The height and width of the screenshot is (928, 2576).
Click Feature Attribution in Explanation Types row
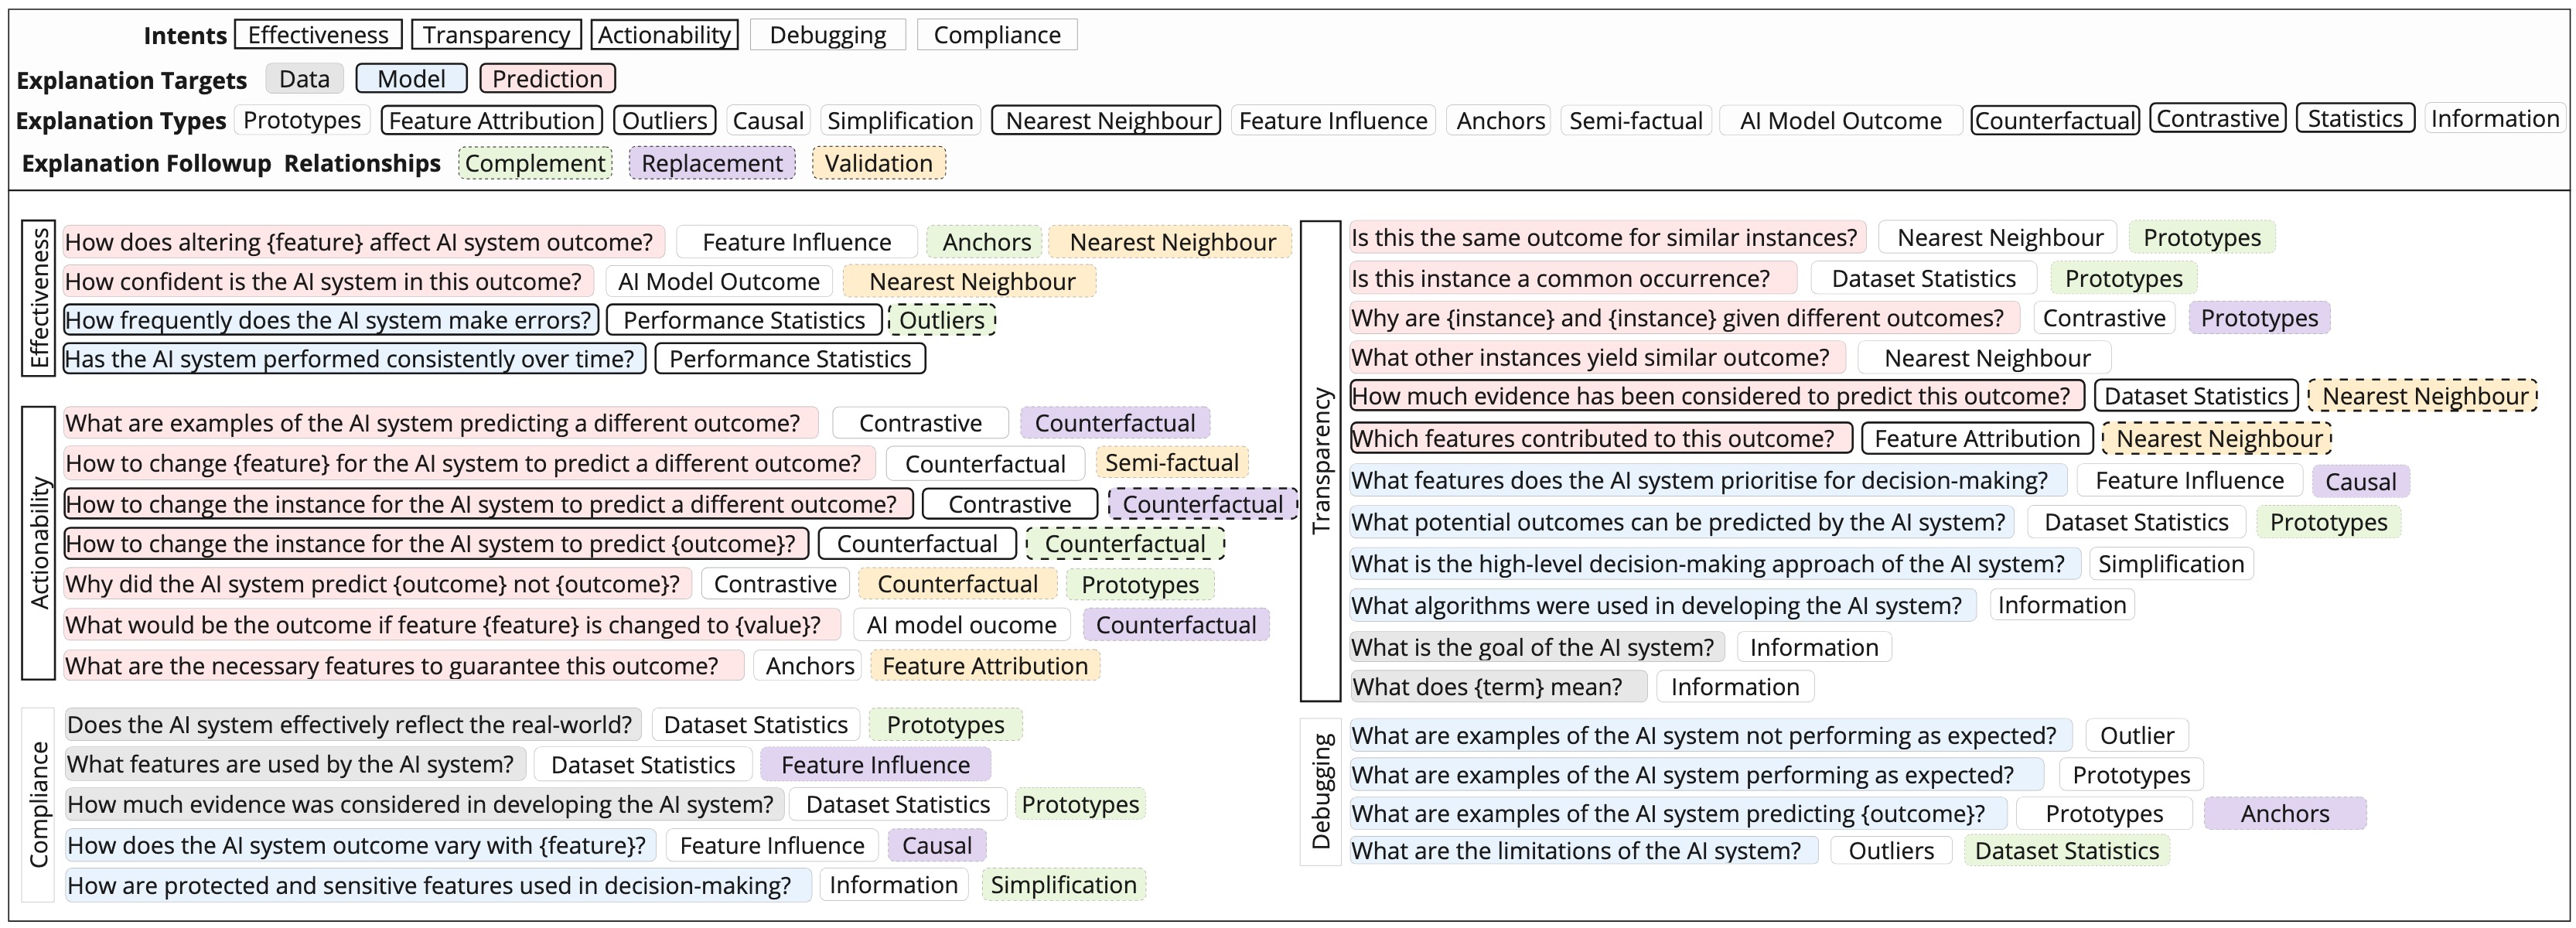pos(492,121)
